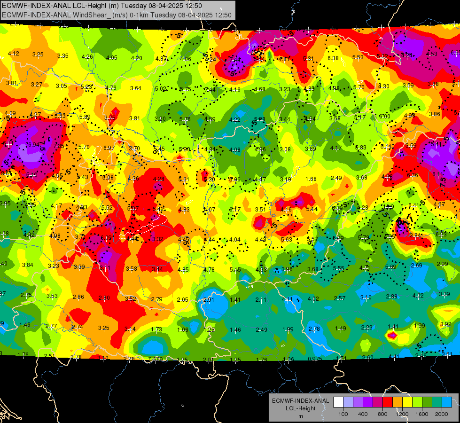Click the grid value 2.05
The height and width of the screenshot is (423, 460).
click(x=182, y=299)
